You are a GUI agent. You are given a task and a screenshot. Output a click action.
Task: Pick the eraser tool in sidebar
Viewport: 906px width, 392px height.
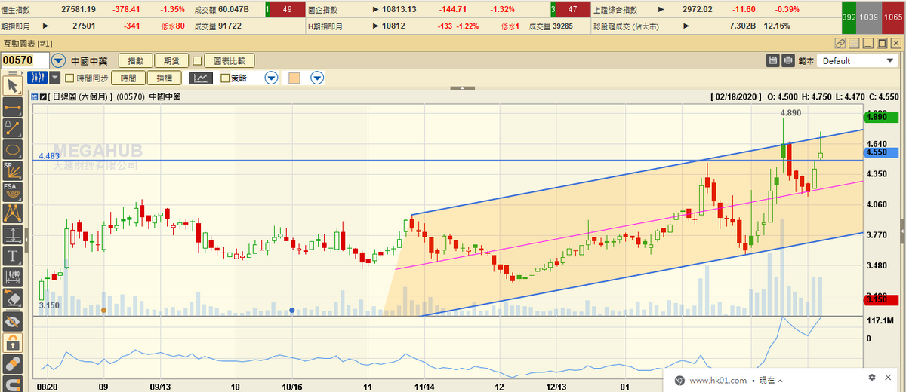point(12,299)
